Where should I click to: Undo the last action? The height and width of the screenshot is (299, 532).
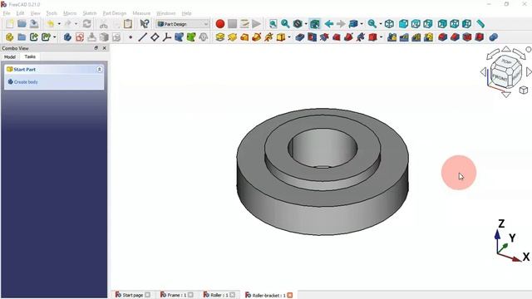[50, 24]
